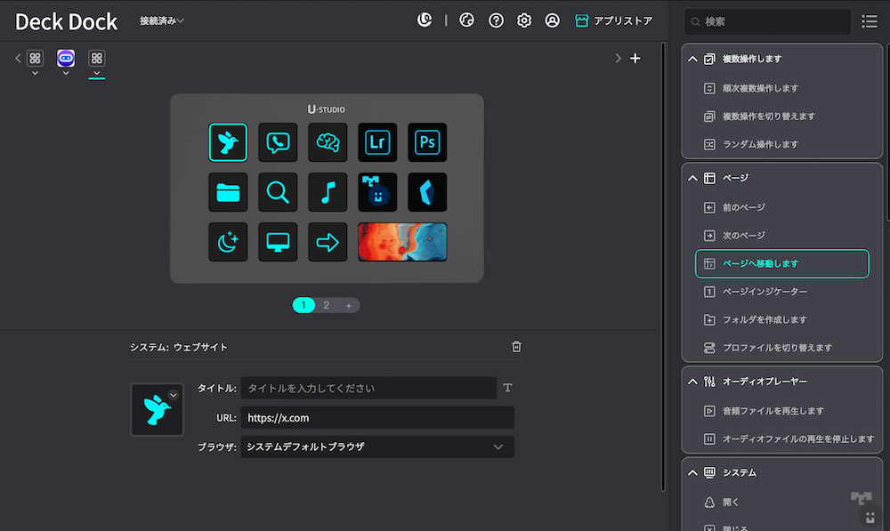Open the settings gear in top bar

524,20
